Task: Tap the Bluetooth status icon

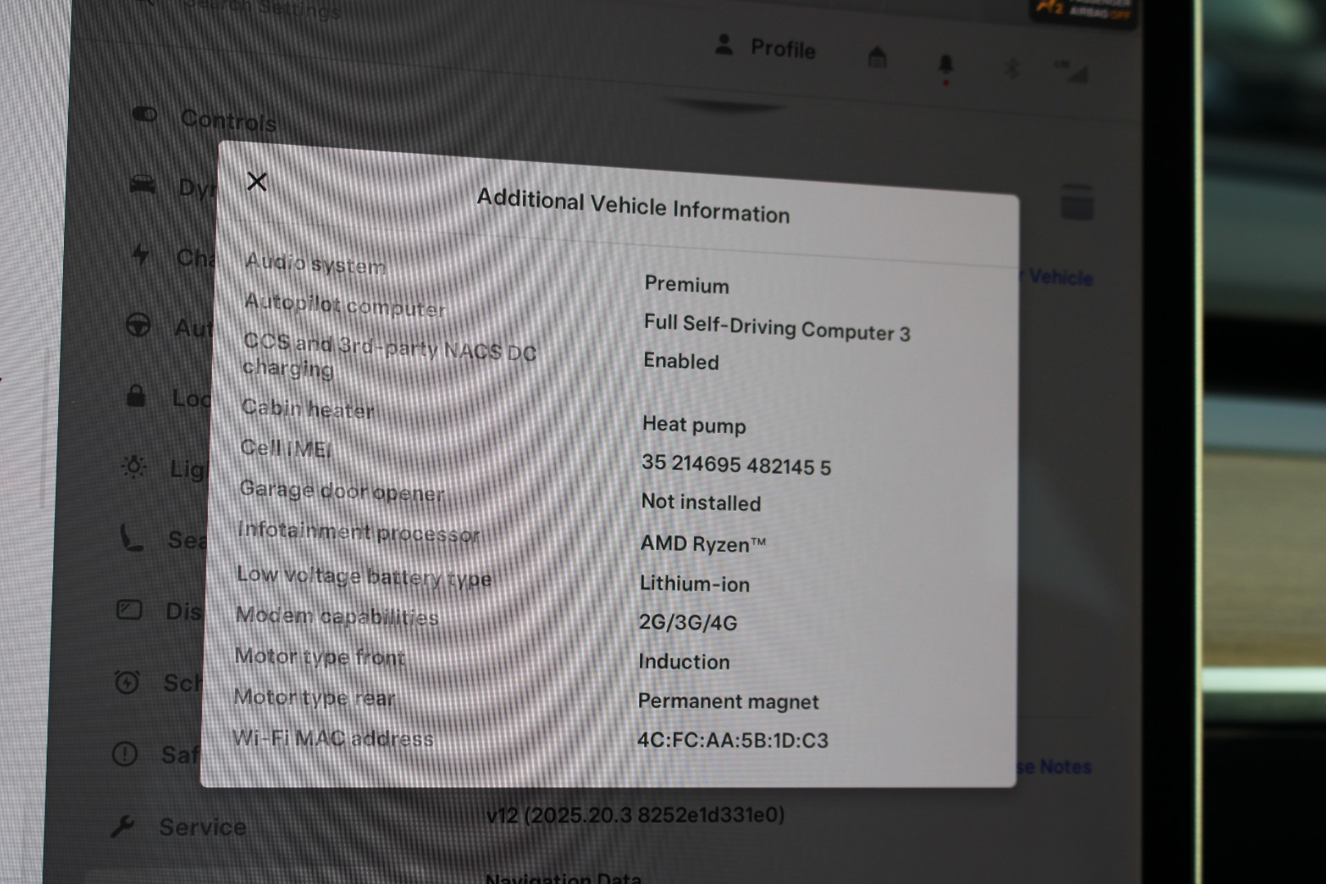Action: (1012, 69)
